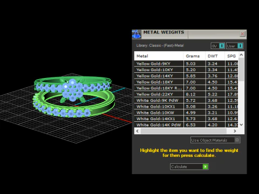Click the table's scroll down arrow

pyautogui.click(x=241, y=124)
